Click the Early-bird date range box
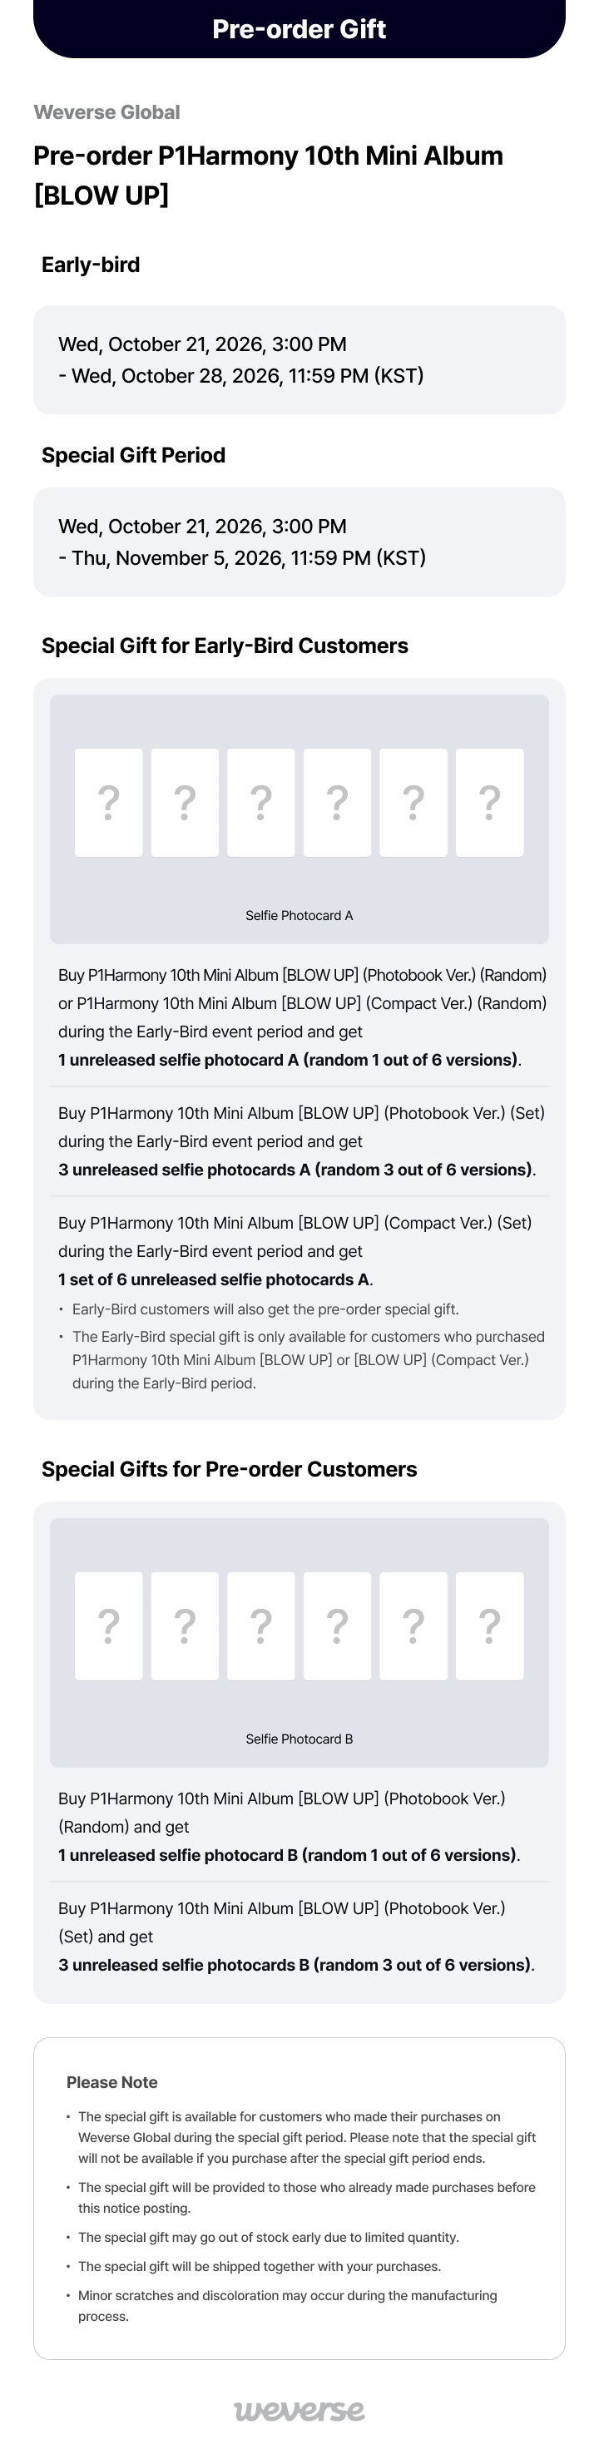 point(299,359)
